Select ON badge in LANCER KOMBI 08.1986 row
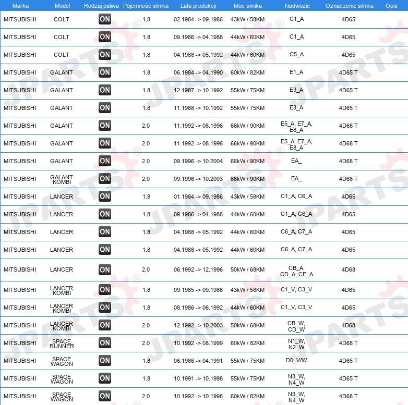 point(105,307)
